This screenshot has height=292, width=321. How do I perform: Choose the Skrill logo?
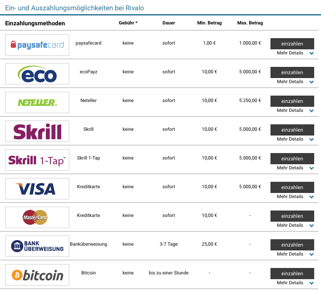[37, 131]
